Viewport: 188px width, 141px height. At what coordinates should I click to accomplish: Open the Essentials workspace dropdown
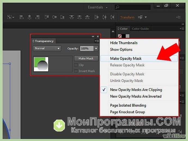point(98,7)
